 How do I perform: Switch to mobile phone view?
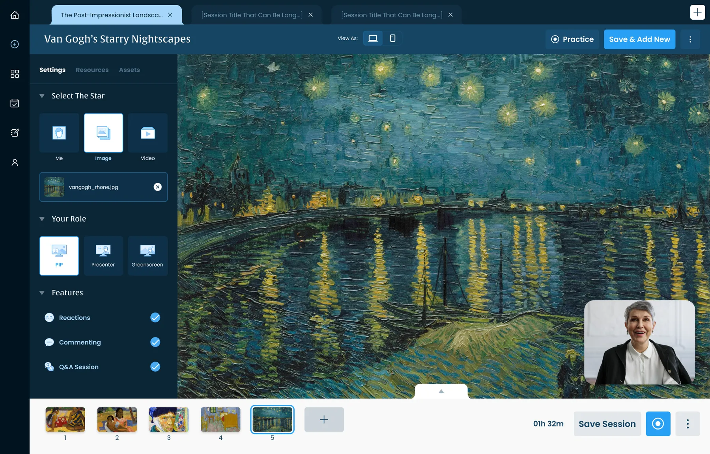(x=392, y=38)
